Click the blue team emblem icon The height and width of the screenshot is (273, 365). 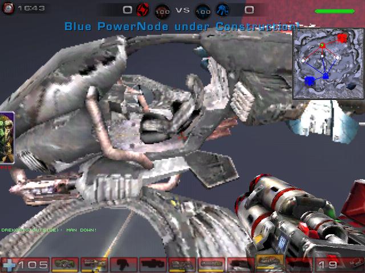tap(223, 10)
